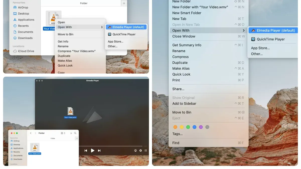Viewport: 301px width, 169px height.
Task: Choose Move to Bin in the top-left context menu
Action: pyautogui.click(x=65, y=34)
